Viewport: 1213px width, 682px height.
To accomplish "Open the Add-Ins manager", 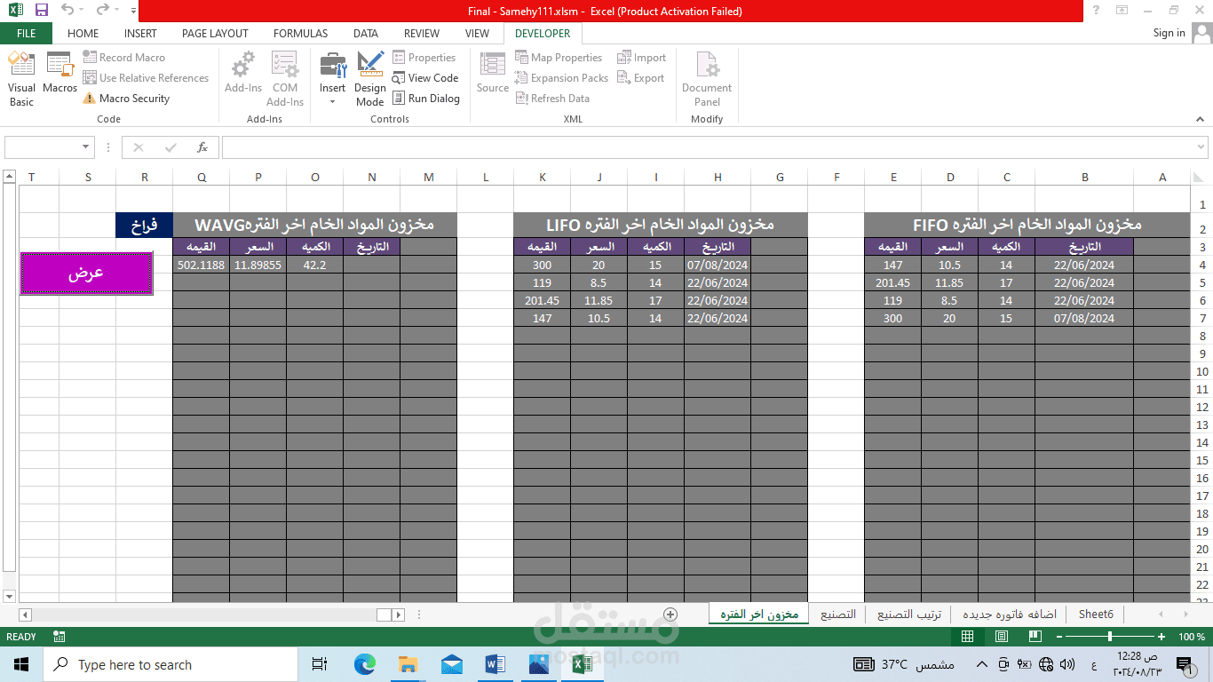I will (243, 73).
